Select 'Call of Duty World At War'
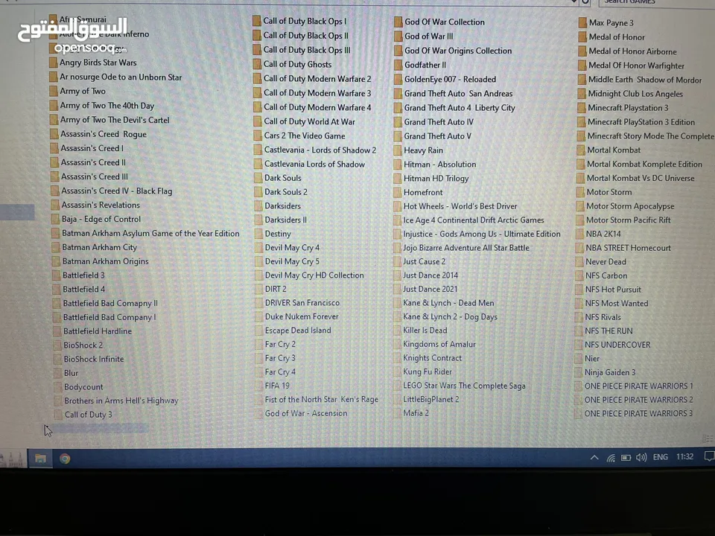 click(x=310, y=121)
